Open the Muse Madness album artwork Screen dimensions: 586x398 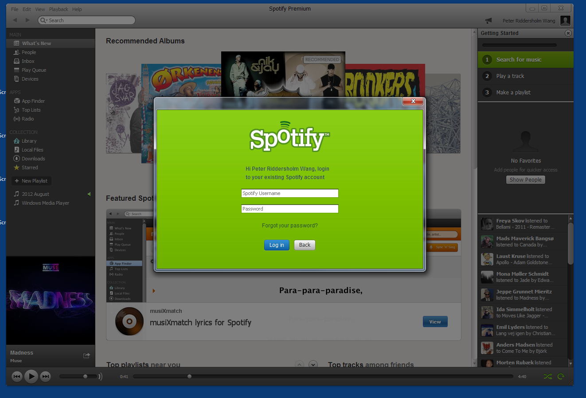click(51, 300)
